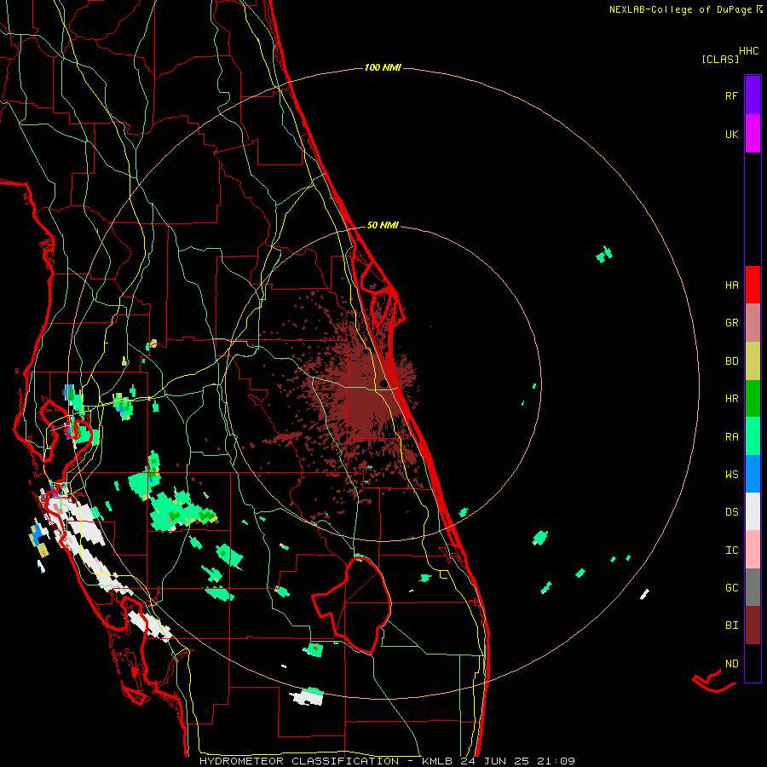This screenshot has height=767, width=767.
Task: Click the RA light green legend swatch
Action: point(753,436)
